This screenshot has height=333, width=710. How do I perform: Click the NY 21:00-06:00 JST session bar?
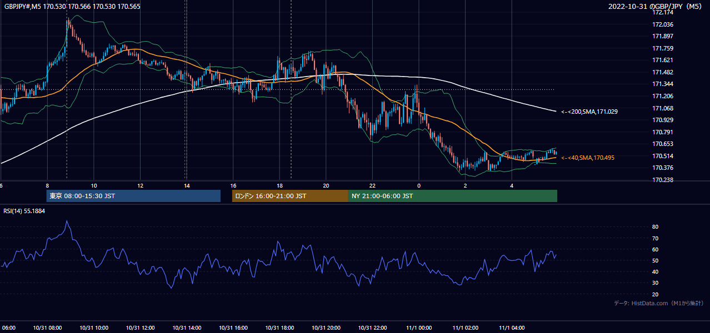(453, 196)
